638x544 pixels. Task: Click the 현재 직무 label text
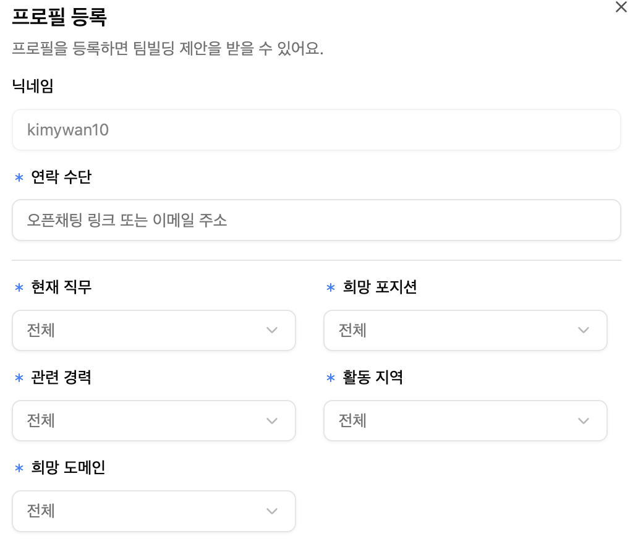pos(61,287)
